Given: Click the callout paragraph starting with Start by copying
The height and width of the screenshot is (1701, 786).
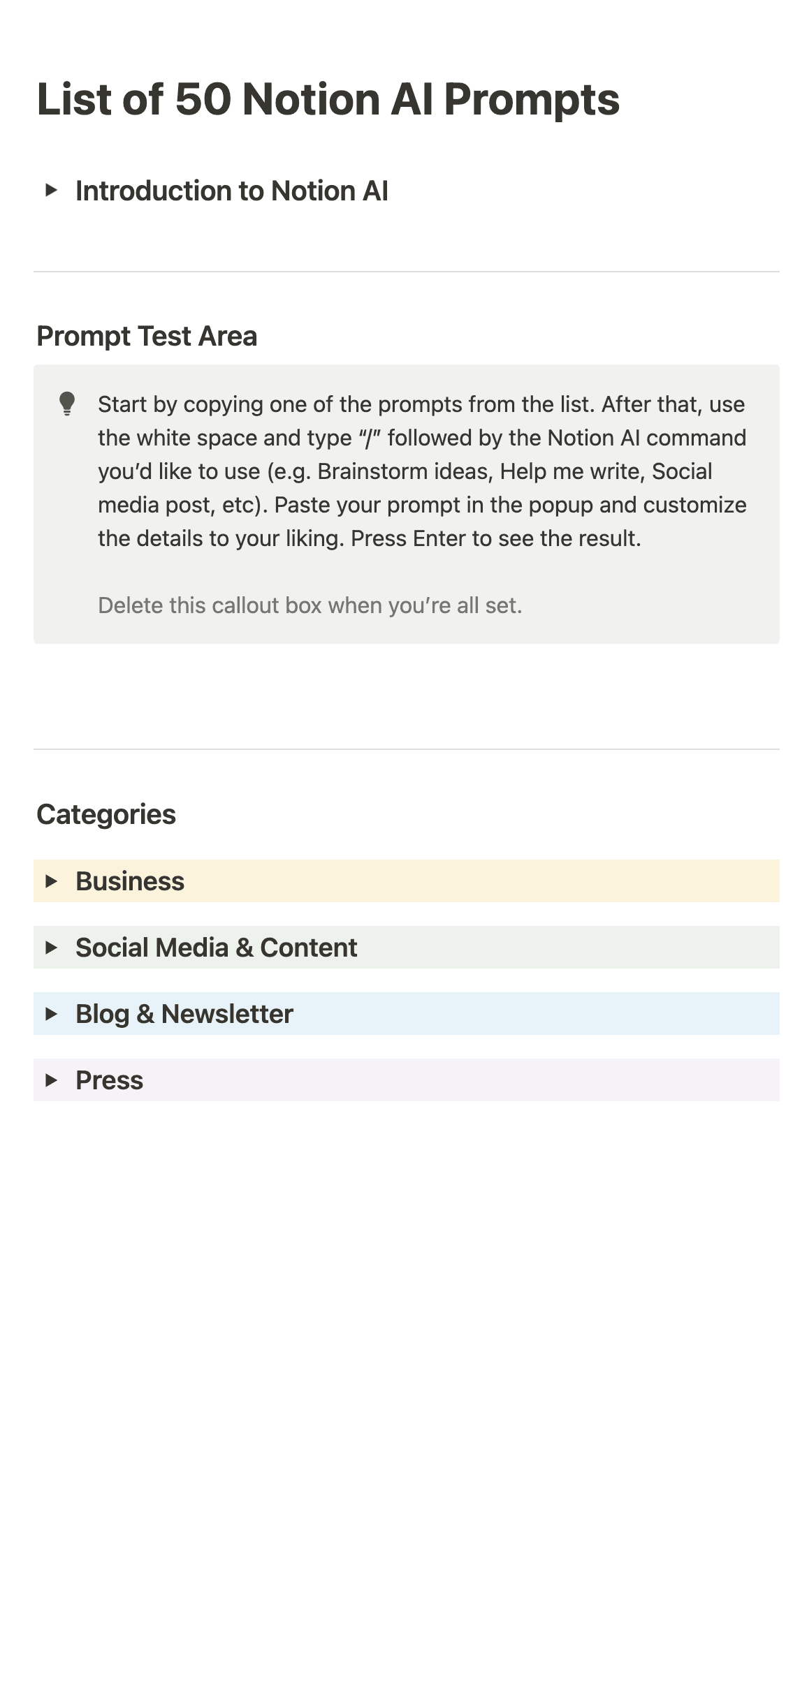Looking at the screenshot, I should tap(422, 471).
